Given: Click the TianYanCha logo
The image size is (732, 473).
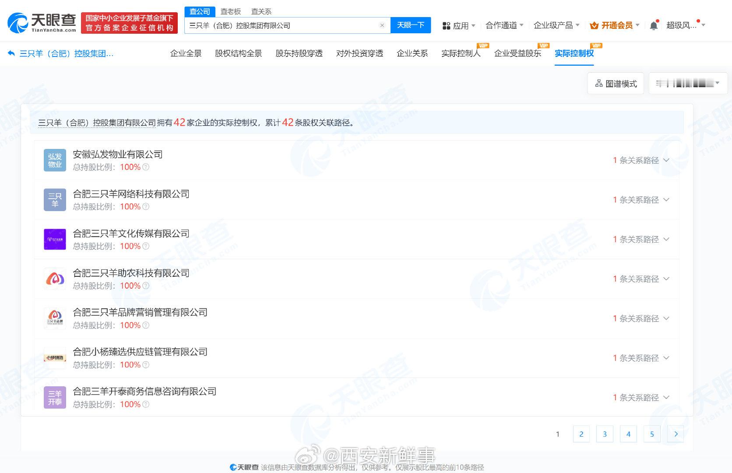Looking at the screenshot, I should pyautogui.click(x=42, y=23).
